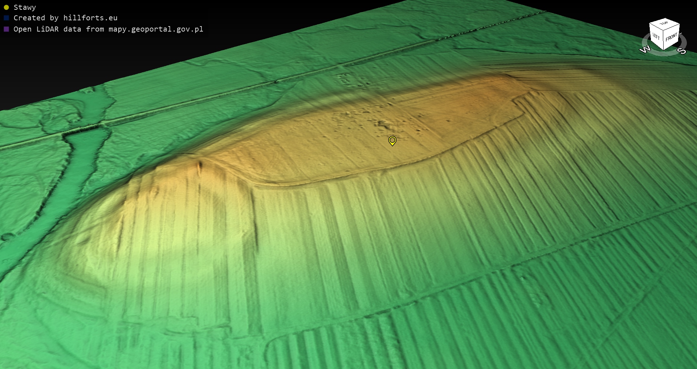Switch to FRONT view on the navigation cube

[671, 37]
